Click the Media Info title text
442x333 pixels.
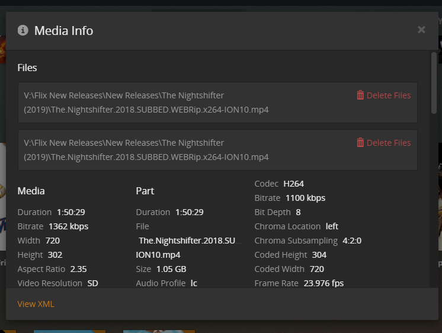click(x=63, y=30)
